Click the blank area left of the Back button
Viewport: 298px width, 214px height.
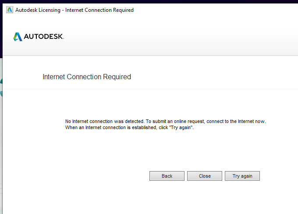point(88,176)
